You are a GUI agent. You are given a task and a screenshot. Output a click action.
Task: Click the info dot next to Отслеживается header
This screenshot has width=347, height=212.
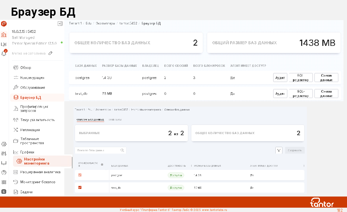tap(102, 164)
